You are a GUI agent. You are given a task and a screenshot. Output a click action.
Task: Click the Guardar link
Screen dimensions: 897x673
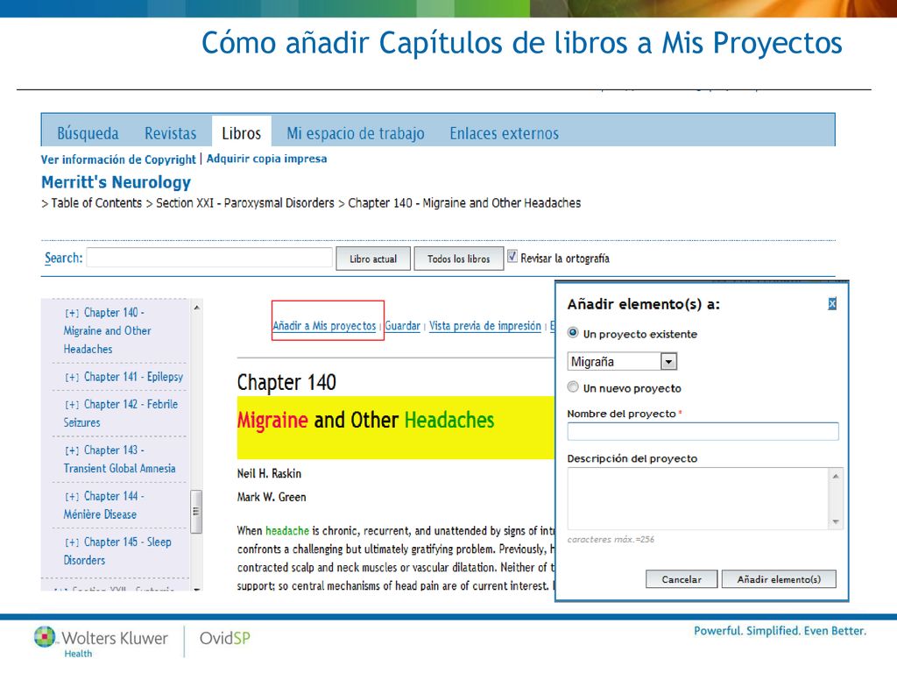coord(403,326)
